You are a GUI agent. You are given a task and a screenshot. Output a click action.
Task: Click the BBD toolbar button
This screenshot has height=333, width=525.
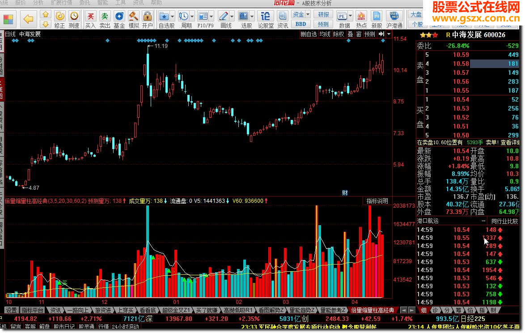(301, 24)
